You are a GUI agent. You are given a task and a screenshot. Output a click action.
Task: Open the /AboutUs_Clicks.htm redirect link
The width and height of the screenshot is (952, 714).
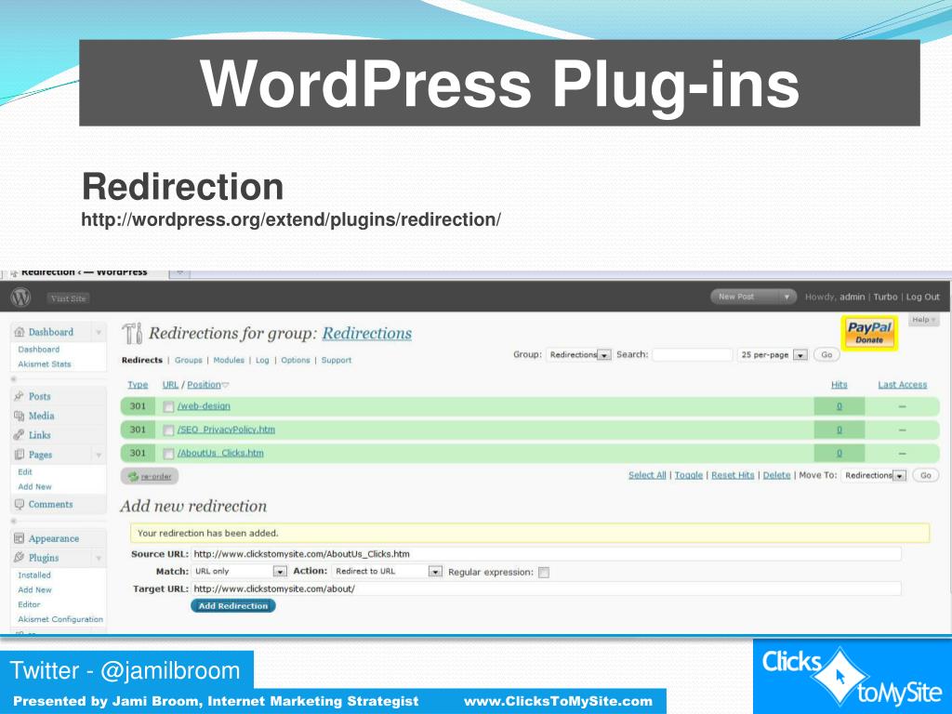(220, 453)
